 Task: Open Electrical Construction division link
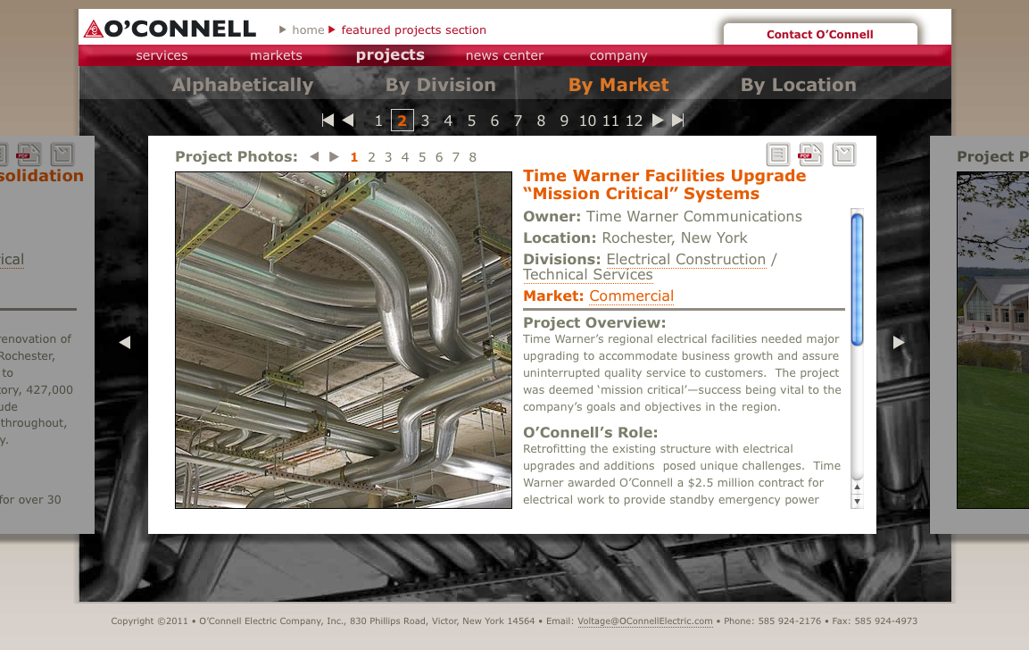(685, 259)
